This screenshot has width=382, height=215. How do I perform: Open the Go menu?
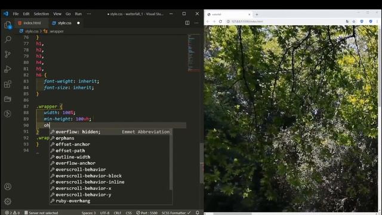[68, 14]
